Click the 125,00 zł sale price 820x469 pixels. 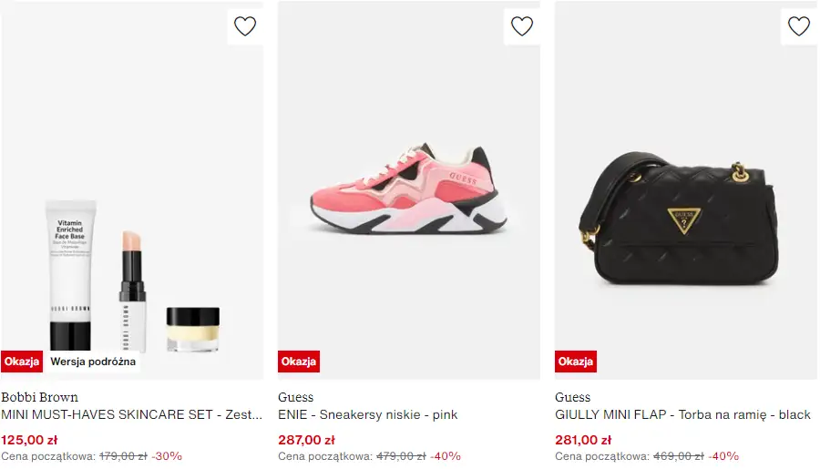pyautogui.click(x=29, y=439)
